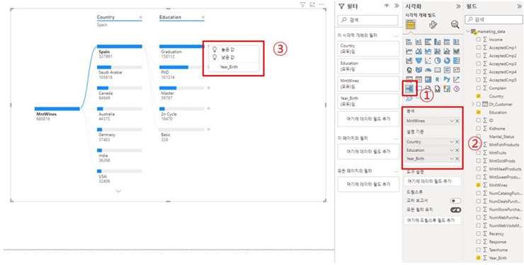Toggle the 모든 필터 유지 switch
The image size is (524, 265).
(456, 210)
